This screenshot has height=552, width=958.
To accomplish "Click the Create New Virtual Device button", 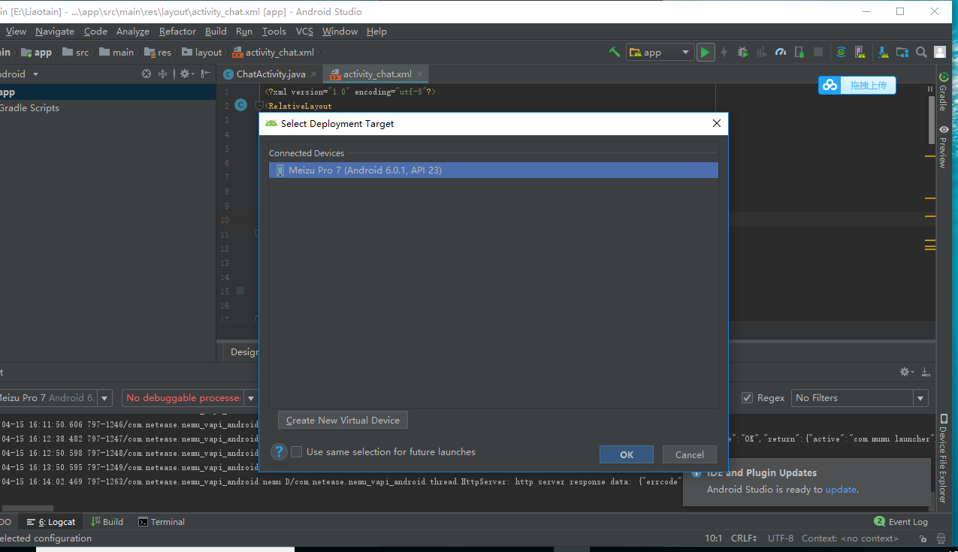I will [x=342, y=420].
